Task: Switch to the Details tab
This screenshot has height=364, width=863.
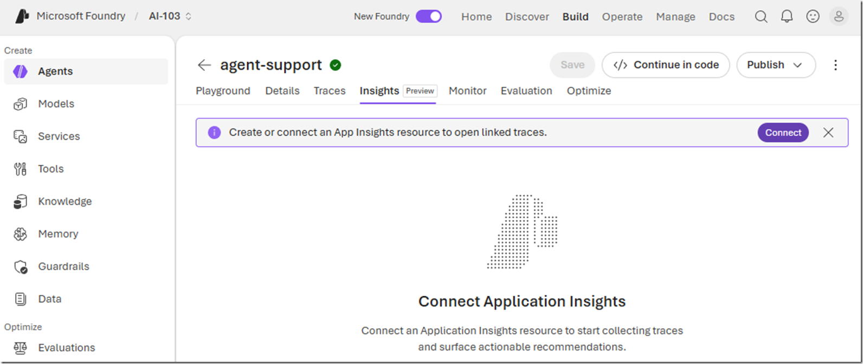Action: tap(282, 91)
